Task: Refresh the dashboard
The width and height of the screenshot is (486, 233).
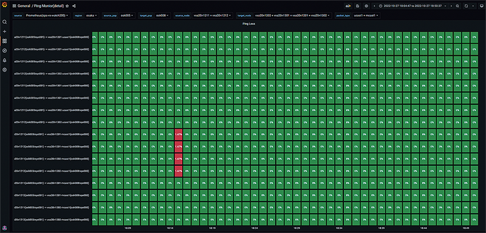Action: (466, 6)
